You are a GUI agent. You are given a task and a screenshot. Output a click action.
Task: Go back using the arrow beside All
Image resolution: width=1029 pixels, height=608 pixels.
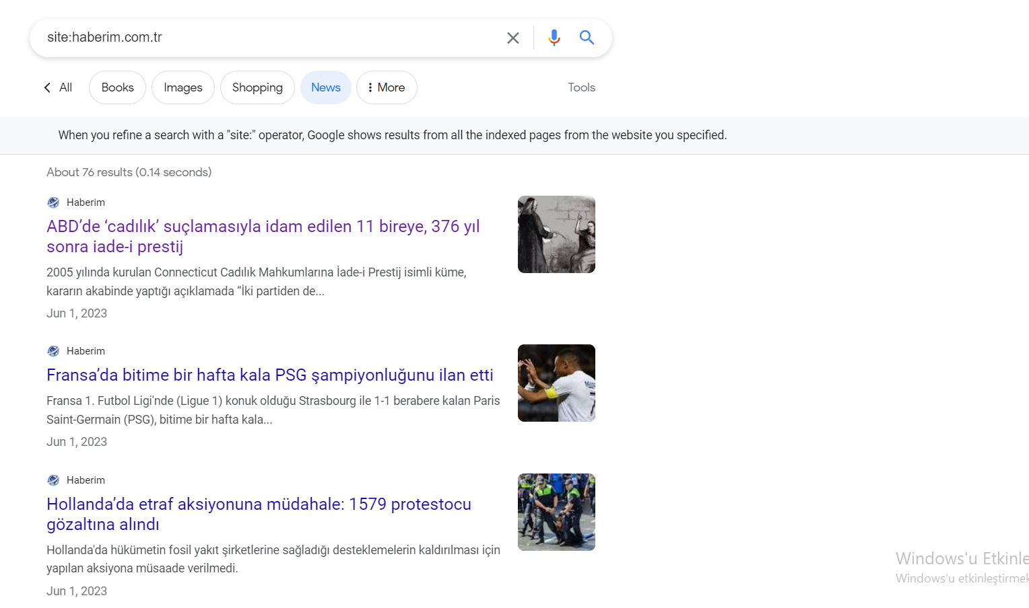click(x=47, y=87)
